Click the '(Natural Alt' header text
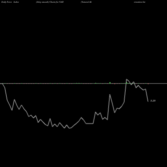This screenshot has width=167, height=167. [86, 2]
